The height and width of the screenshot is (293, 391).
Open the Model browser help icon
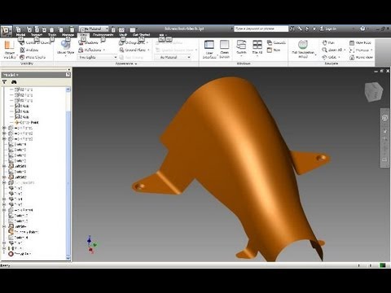pos(68,75)
